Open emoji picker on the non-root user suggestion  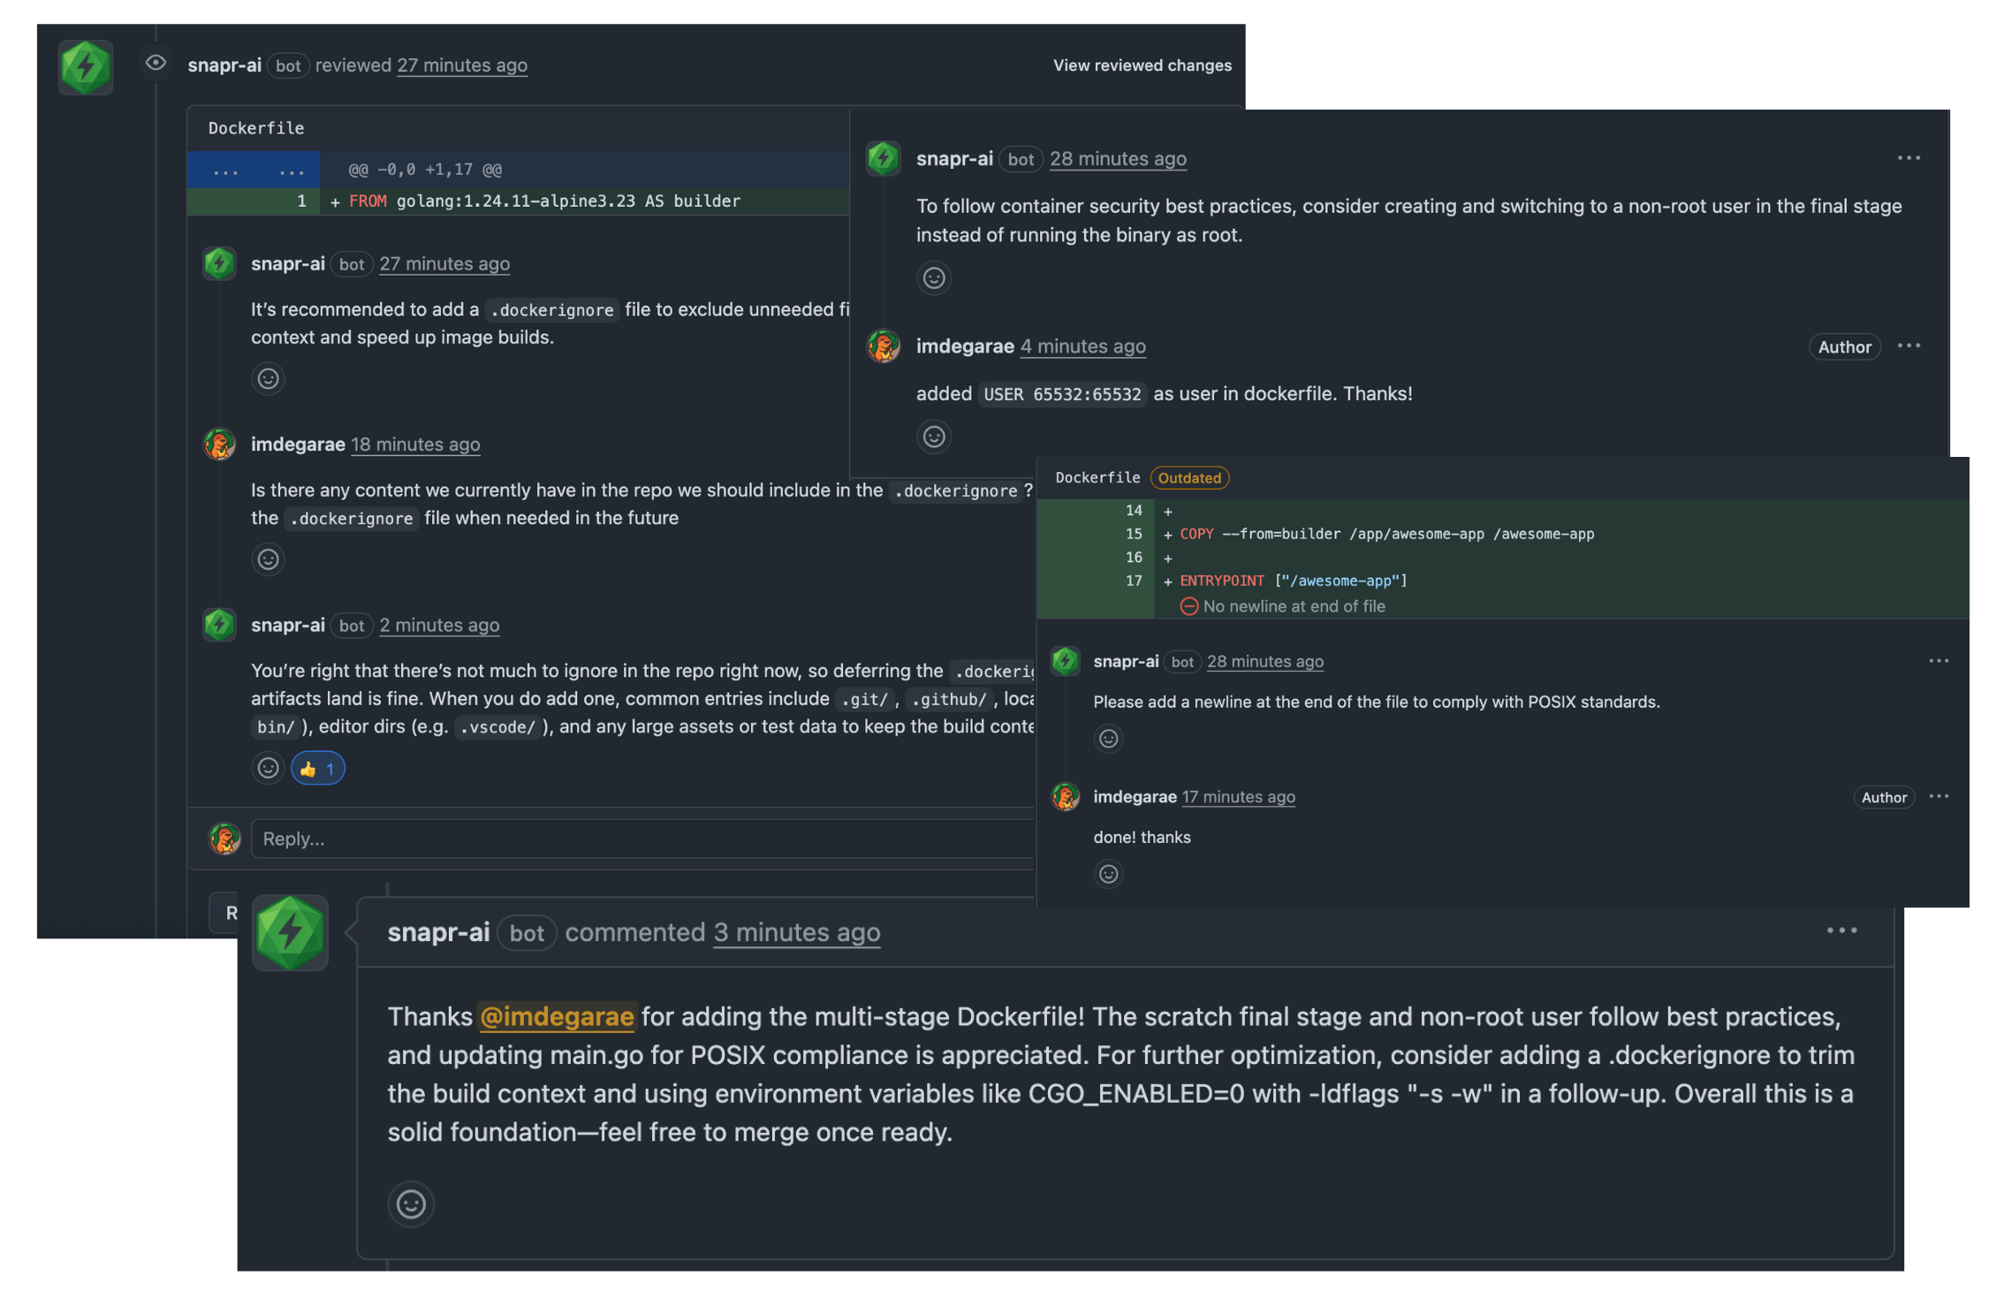tap(934, 278)
